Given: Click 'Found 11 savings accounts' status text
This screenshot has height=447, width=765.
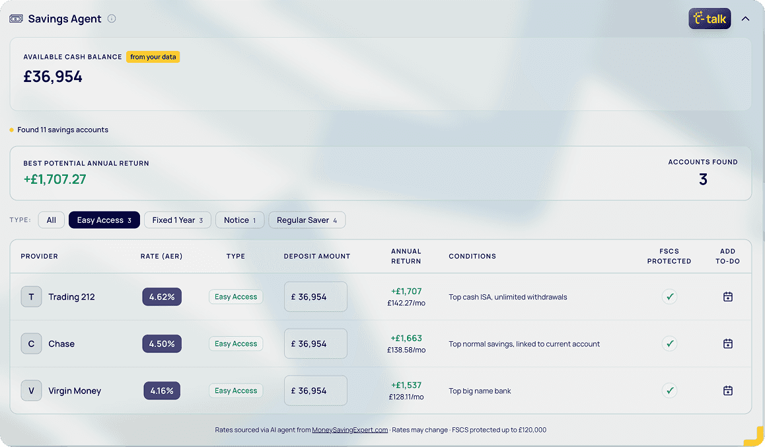Looking at the screenshot, I should pyautogui.click(x=63, y=130).
